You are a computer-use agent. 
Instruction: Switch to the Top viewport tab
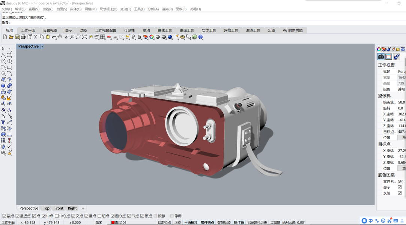46,208
